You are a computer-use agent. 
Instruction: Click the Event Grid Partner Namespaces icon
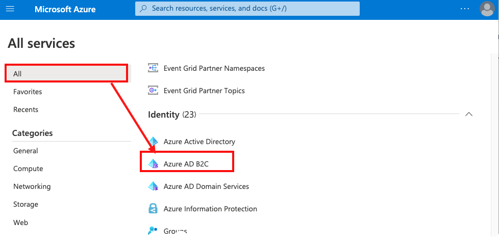153,68
